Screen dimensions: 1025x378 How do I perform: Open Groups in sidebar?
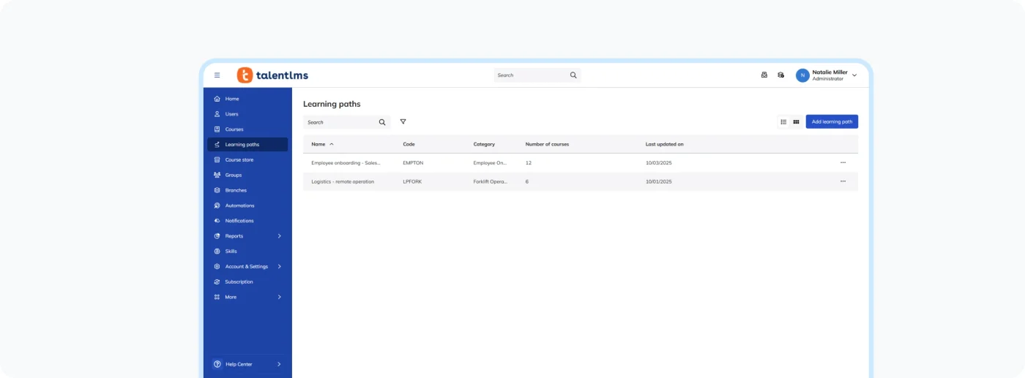(247, 175)
